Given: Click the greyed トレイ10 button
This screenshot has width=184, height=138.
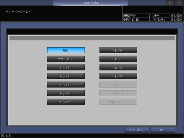Looking at the screenshot, I should (x=118, y=85).
